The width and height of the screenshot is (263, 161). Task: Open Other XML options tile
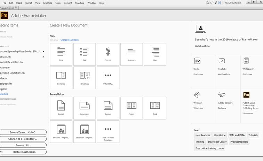(108, 78)
